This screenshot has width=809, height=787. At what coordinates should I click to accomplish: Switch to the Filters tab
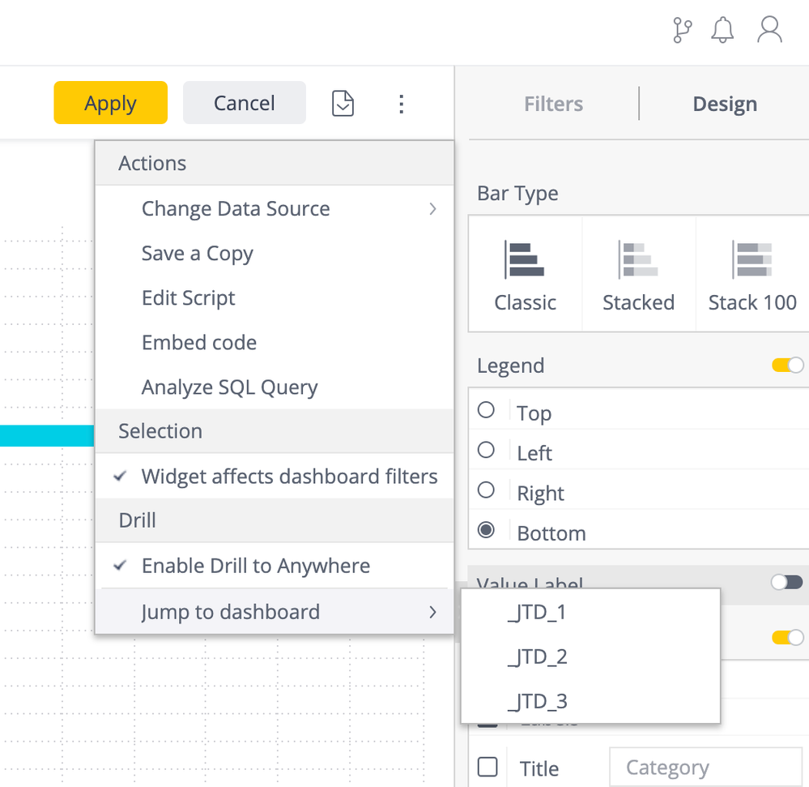click(553, 105)
